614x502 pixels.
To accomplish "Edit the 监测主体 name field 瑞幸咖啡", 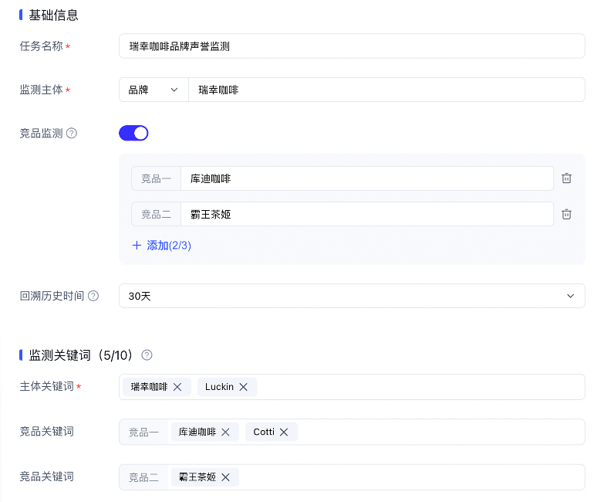I will tap(386, 90).
